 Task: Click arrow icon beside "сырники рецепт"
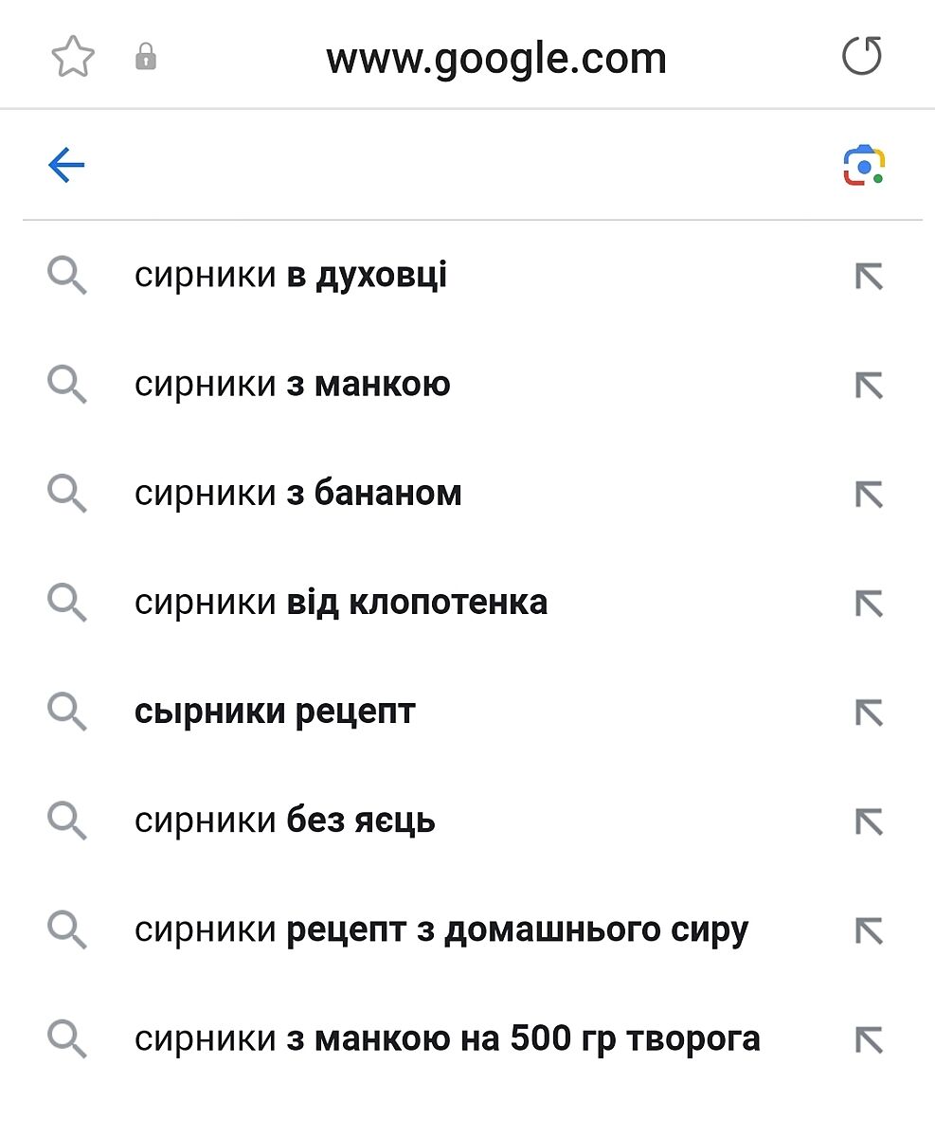point(869,713)
